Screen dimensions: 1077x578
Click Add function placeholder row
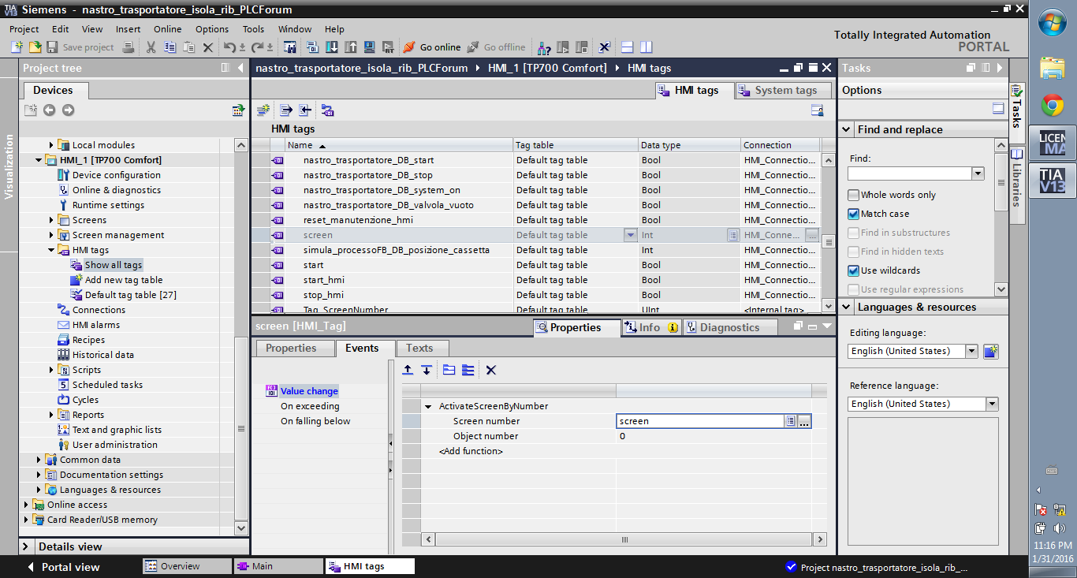pos(471,451)
